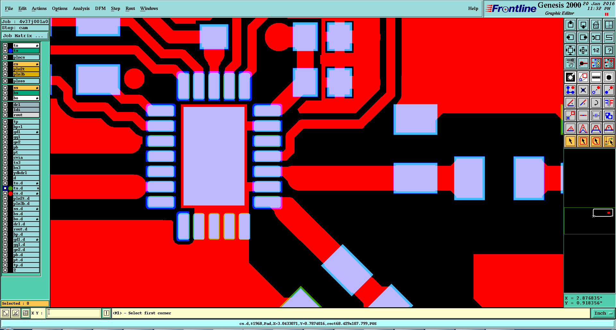Click the question mark help icon
616x330 pixels.
(609, 50)
